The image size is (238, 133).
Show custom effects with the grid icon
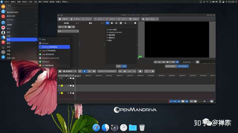121,23
